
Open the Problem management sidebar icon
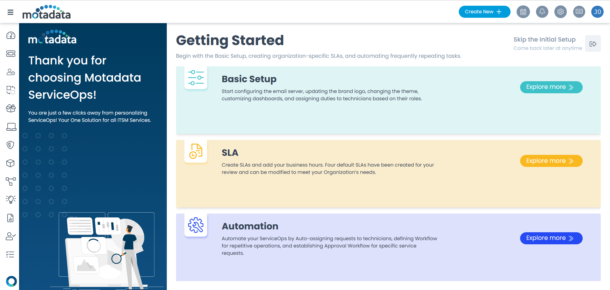point(11,72)
